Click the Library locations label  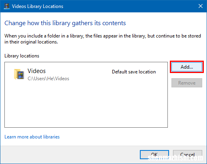[22, 56]
